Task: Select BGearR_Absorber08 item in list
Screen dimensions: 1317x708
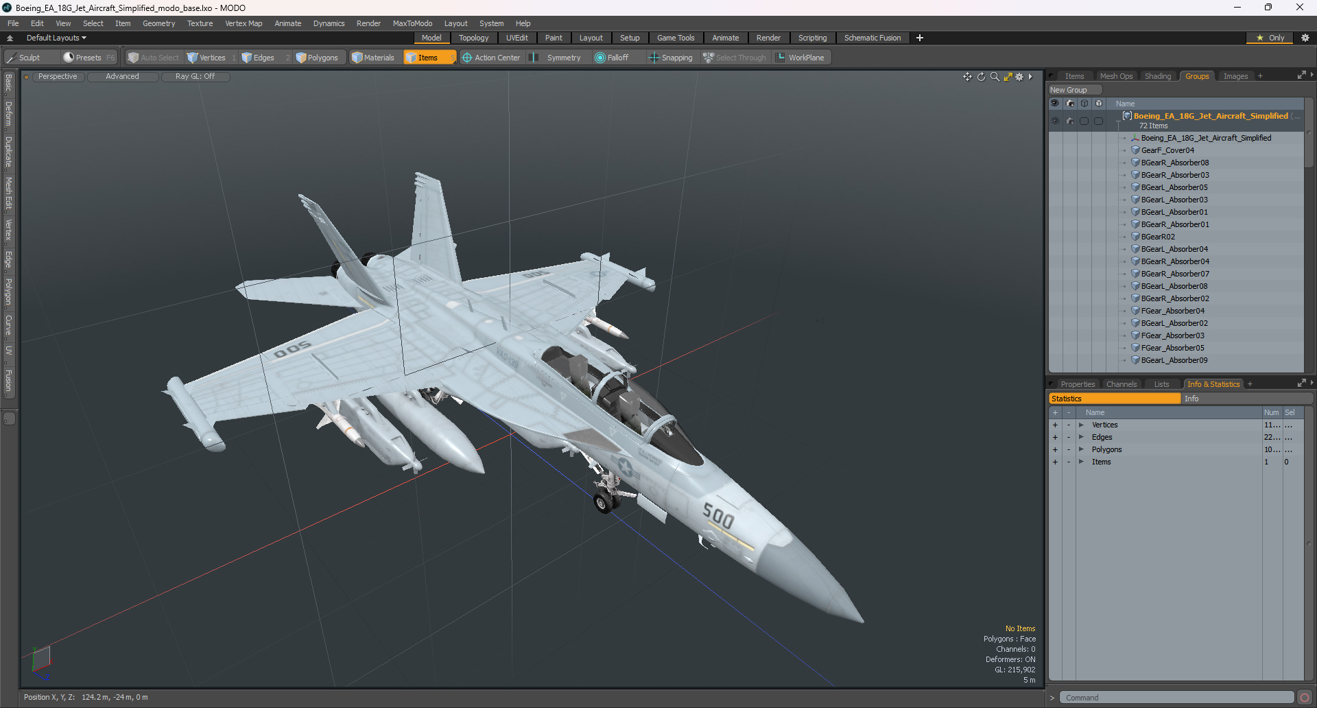Action: click(x=1175, y=163)
